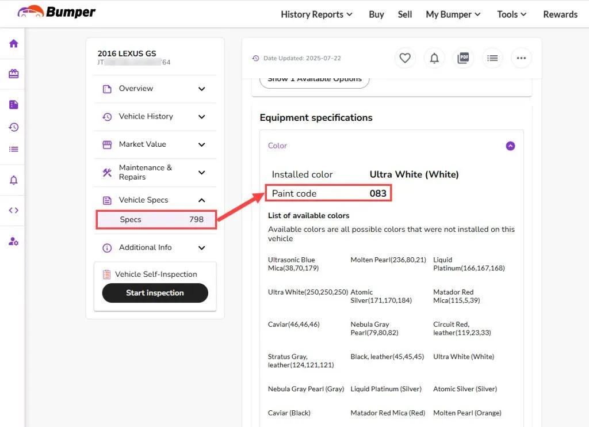Click the alert bell button in report header
This screenshot has height=427, width=589.
pyautogui.click(x=434, y=58)
